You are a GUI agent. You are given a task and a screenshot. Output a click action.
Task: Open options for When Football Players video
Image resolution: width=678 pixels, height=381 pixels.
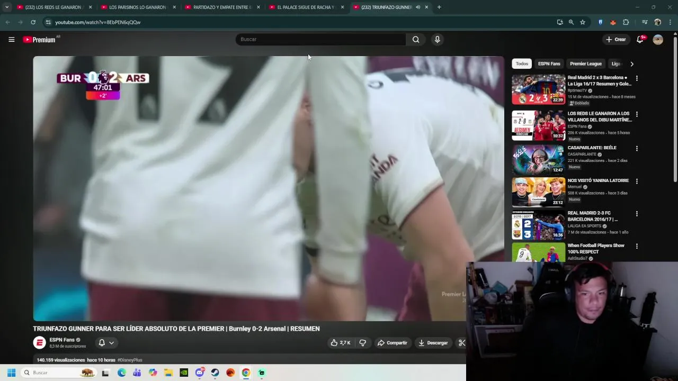click(x=637, y=247)
